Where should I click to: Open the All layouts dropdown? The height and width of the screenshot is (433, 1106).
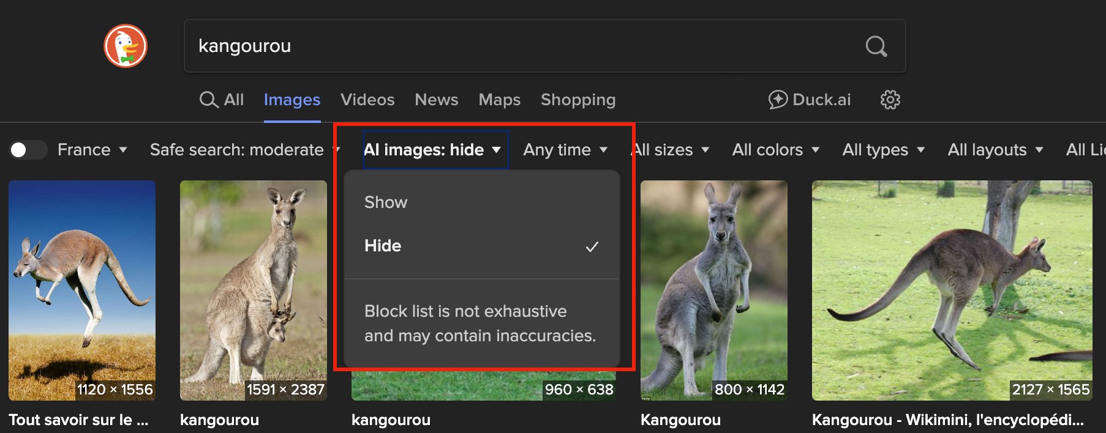[x=995, y=150]
